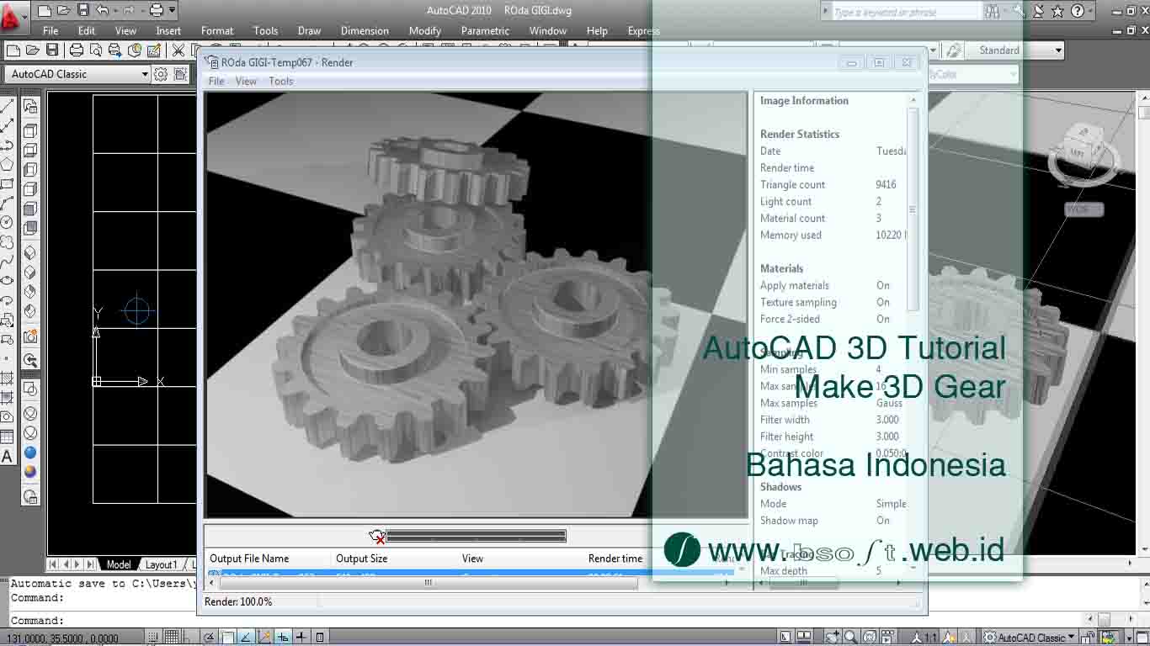This screenshot has width=1150, height=646.
Task: Click Plot in the quick access toolbar
Action: (x=156, y=11)
